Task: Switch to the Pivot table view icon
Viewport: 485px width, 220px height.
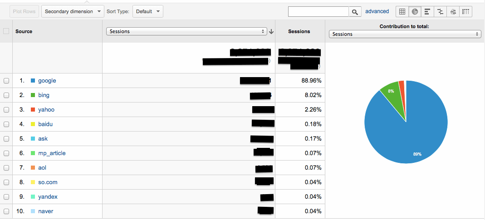Action: pos(465,12)
